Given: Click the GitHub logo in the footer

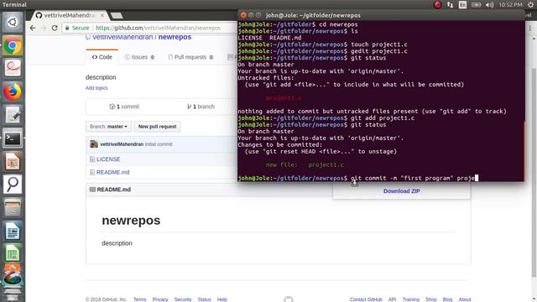Looking at the screenshot, I should 289,299.
